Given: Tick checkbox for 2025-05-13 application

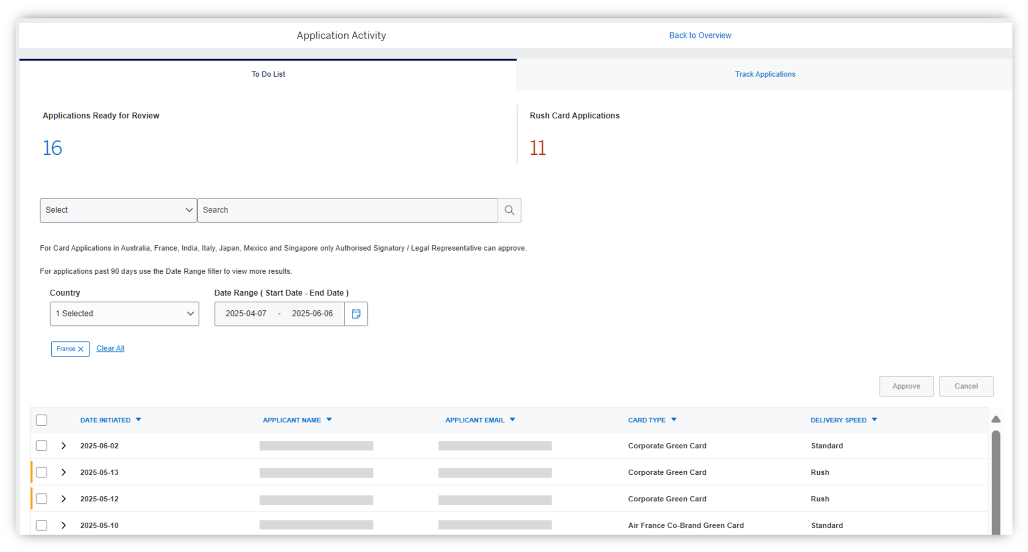Looking at the screenshot, I should coord(42,472).
